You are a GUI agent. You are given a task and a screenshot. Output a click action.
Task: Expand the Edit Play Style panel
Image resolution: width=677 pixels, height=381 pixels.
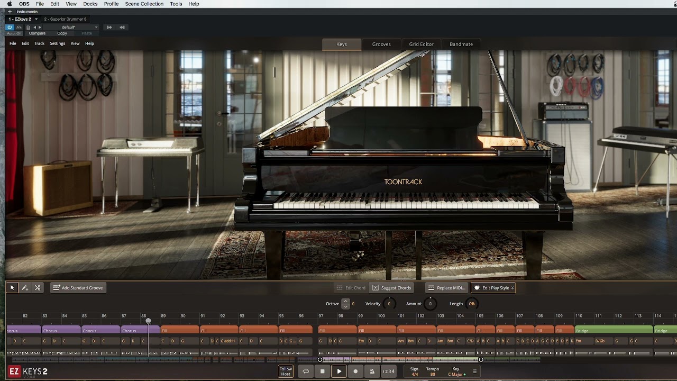click(493, 288)
